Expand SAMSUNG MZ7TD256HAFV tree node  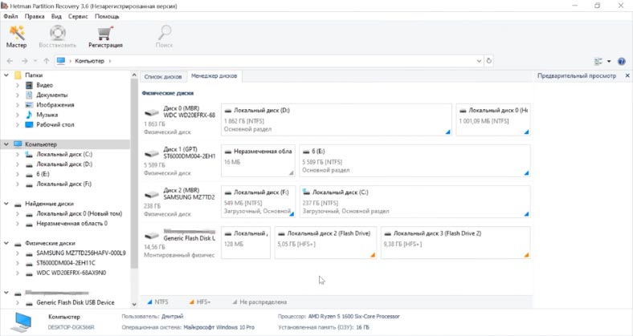[x=18, y=253]
